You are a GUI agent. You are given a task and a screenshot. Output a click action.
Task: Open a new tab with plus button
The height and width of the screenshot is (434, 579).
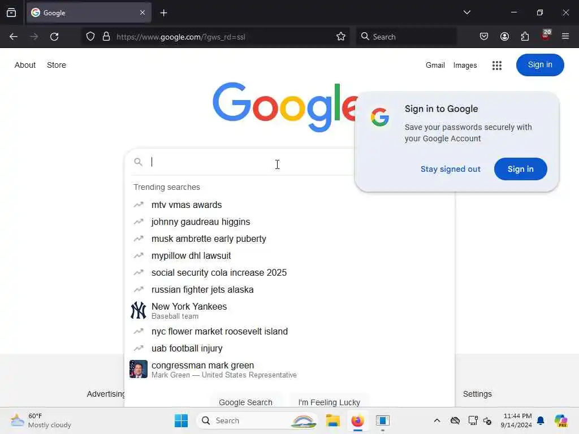(x=163, y=13)
